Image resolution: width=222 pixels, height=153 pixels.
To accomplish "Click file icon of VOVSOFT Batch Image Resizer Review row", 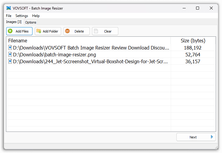I will 10,47.
